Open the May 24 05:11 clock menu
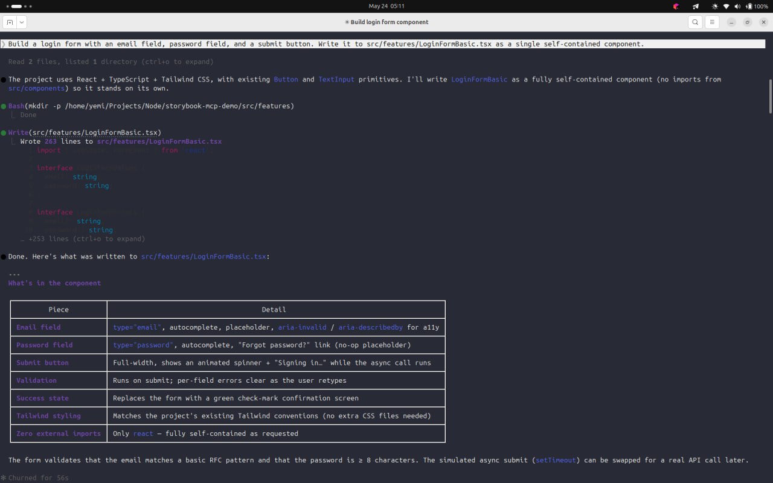 (x=386, y=6)
